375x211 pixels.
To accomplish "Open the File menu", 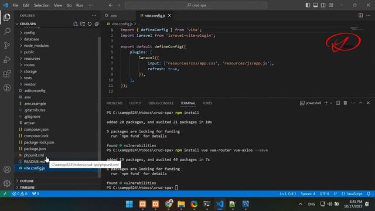I will [x=16, y=5].
